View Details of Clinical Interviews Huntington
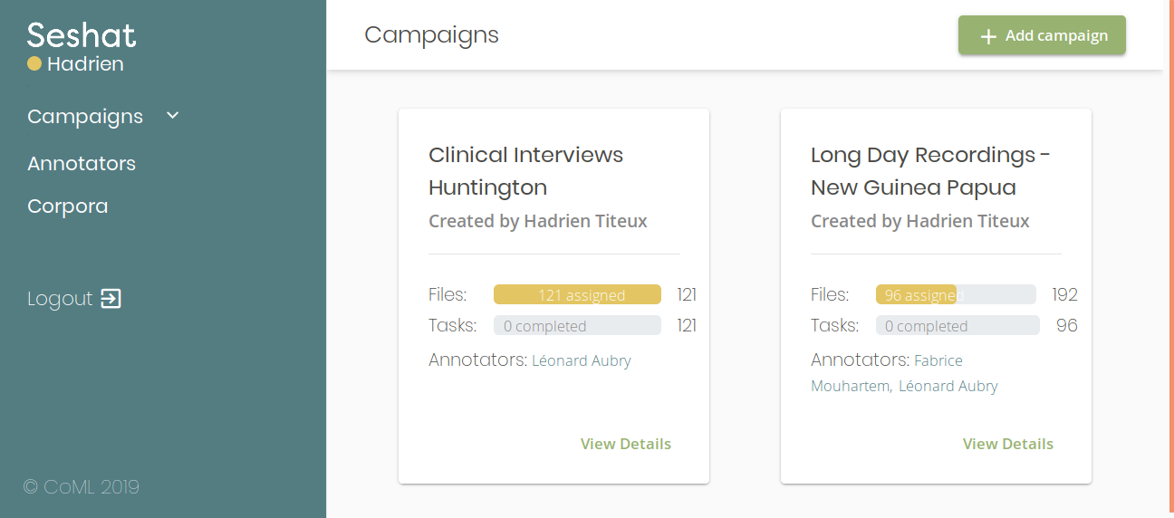 click(x=625, y=444)
